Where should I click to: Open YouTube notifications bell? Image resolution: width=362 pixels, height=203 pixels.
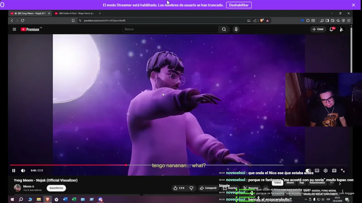tap(332, 29)
